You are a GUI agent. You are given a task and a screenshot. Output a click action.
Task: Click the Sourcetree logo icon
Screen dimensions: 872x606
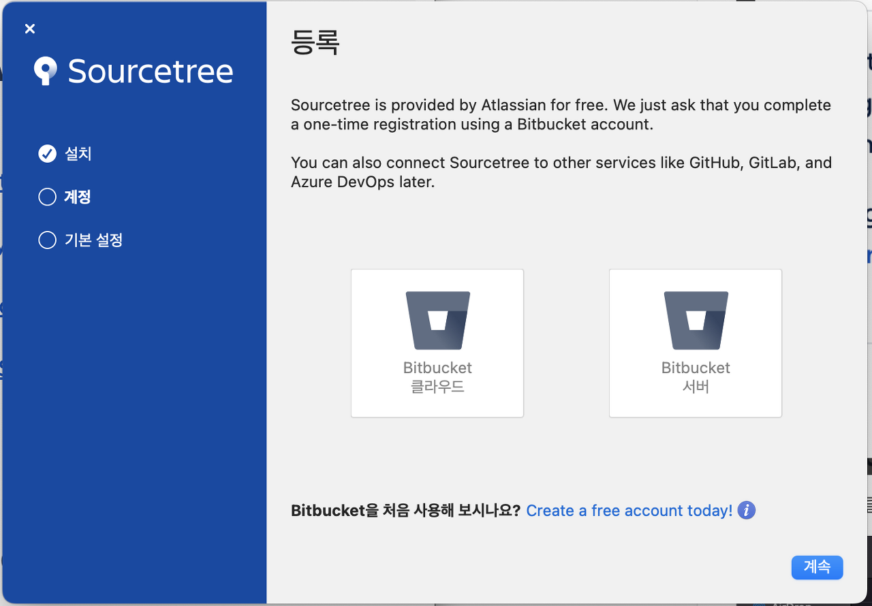[x=46, y=71]
